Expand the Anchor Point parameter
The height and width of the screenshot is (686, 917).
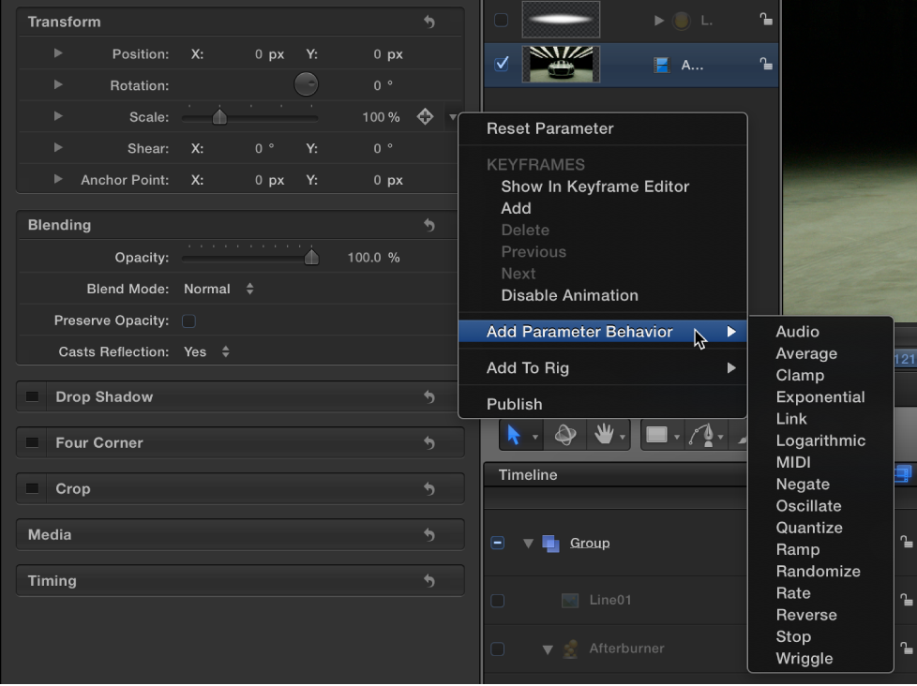click(x=57, y=179)
